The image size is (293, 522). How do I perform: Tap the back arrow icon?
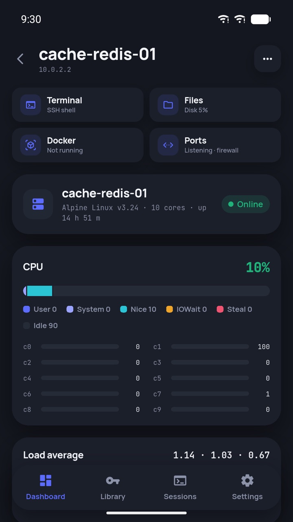point(20,59)
